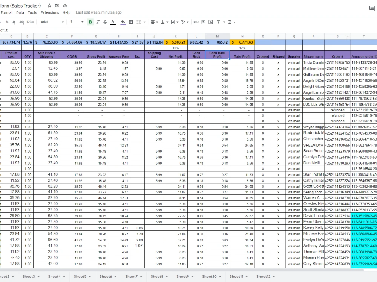Click the 'Gross Profit' header cell

click(96, 55)
